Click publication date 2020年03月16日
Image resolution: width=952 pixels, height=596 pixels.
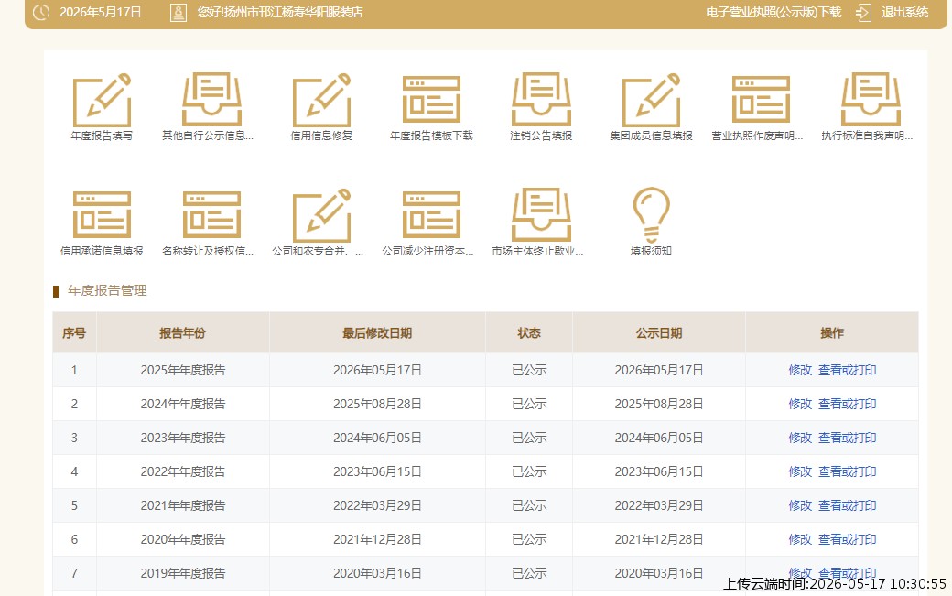(x=659, y=573)
